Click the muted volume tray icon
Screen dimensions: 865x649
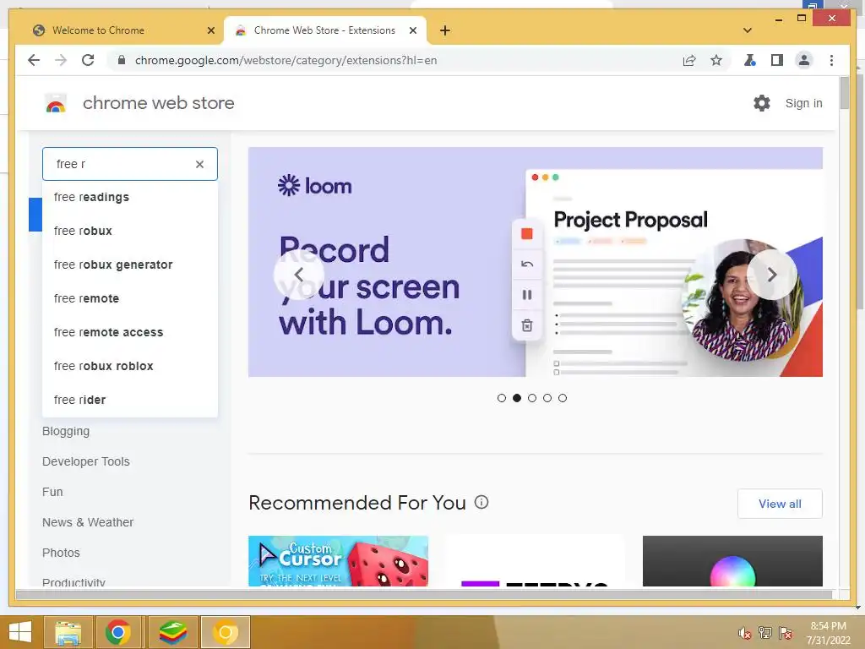tap(744, 633)
